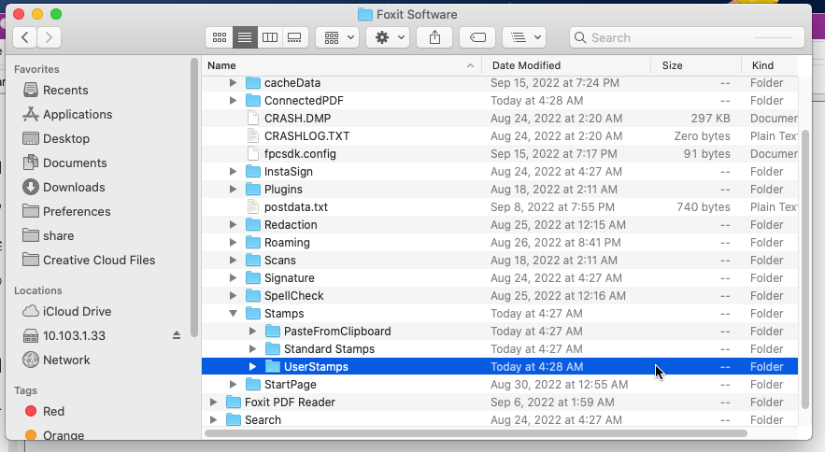Image resolution: width=825 pixels, height=452 pixels.
Task: Switch to icon view
Action: [x=220, y=37]
